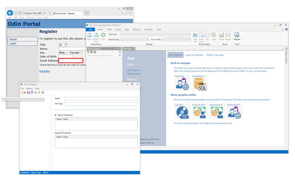Image resolution: width=295 pixels, height=184 pixels.
Task: Open the Run Config dropdown
Action: pyautogui.click(x=189, y=39)
